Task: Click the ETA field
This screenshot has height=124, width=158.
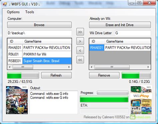Action: coord(104,111)
